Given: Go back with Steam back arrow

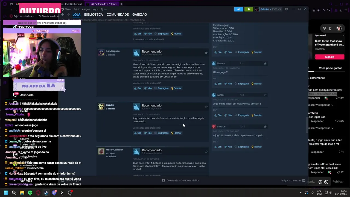Looking at the screenshot, I should point(63,15).
